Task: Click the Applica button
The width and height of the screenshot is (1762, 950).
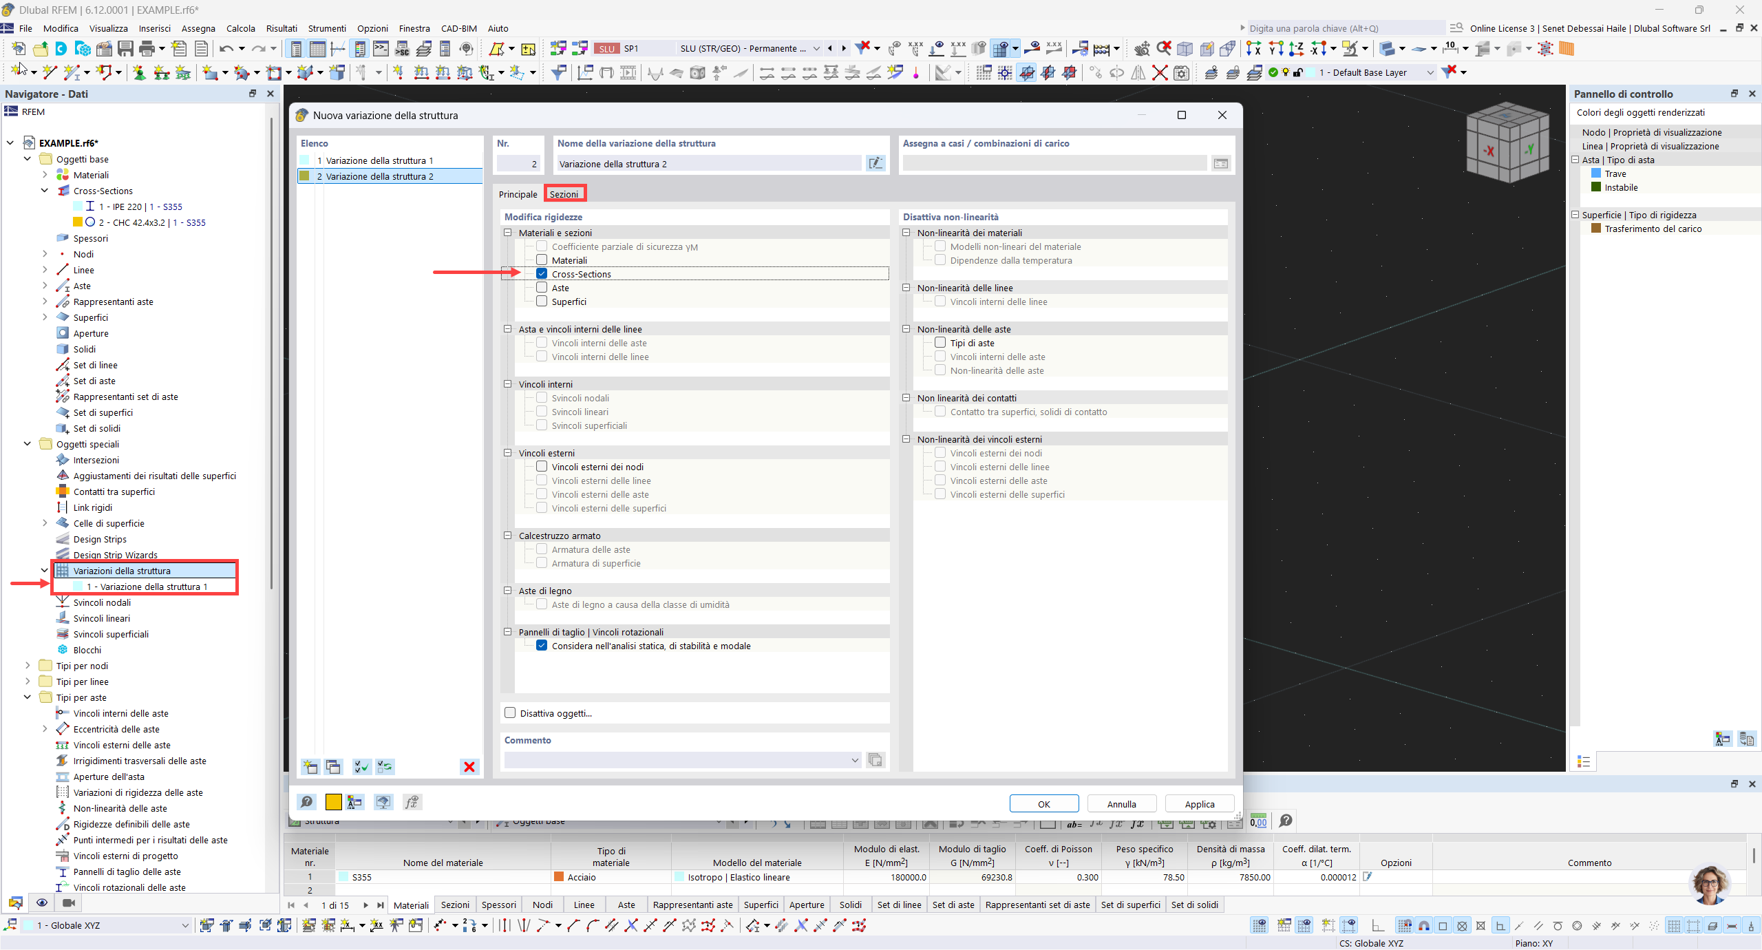Action: 1198,803
